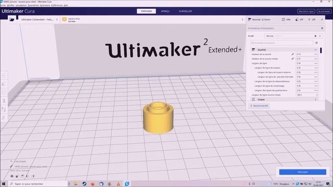Click Largeur de ligne de la paroi value field
This screenshot has width=333, height=187.
tap(307, 68)
